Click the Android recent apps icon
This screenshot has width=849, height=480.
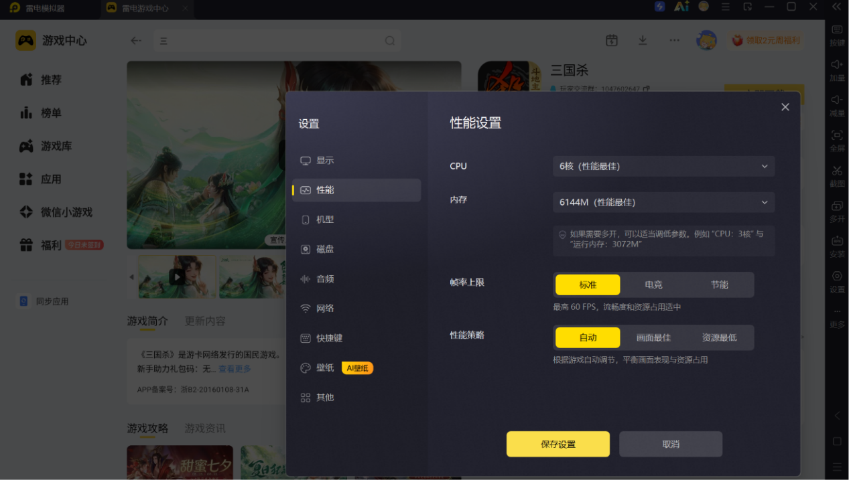837,466
